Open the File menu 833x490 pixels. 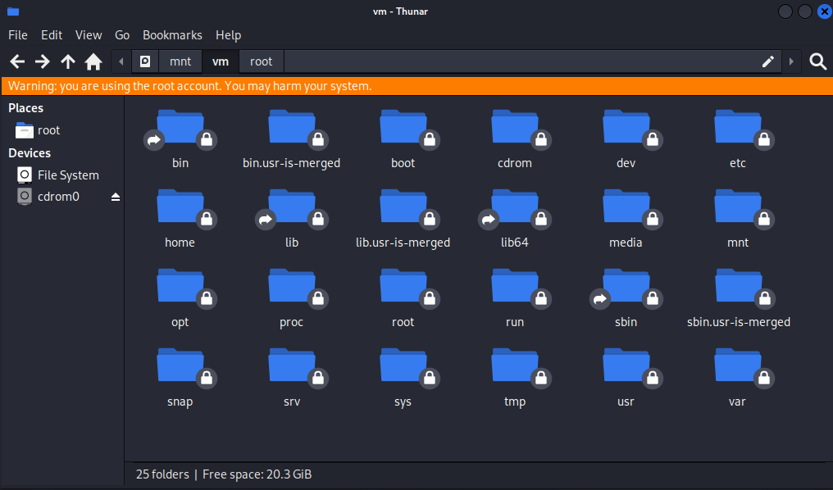[18, 35]
